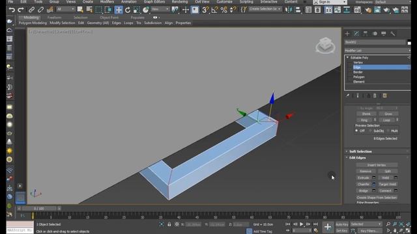Viewport: 417px width, 234px height.
Task: Click the Select and Link chain icon
Action: 31,10
